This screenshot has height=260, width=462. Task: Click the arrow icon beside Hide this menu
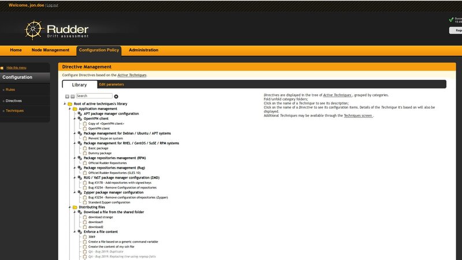tap(2, 68)
